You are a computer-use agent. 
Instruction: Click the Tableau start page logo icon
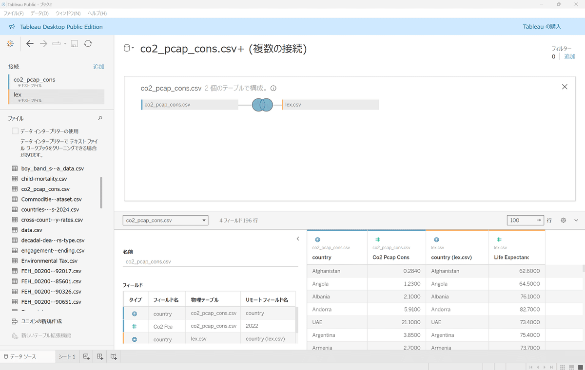[x=10, y=44]
